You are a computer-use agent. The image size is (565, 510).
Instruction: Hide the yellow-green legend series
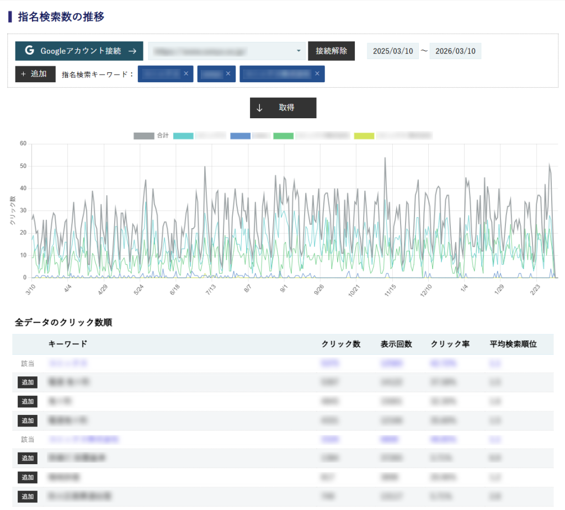pos(364,135)
